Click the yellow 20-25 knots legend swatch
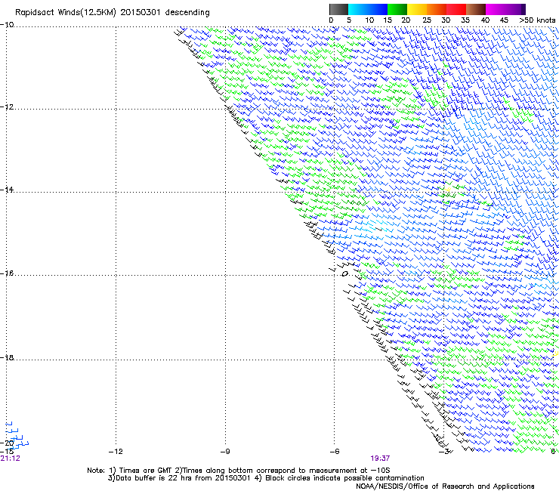 click(417, 9)
